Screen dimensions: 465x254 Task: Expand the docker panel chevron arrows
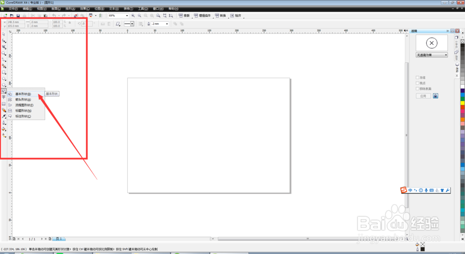click(447, 31)
